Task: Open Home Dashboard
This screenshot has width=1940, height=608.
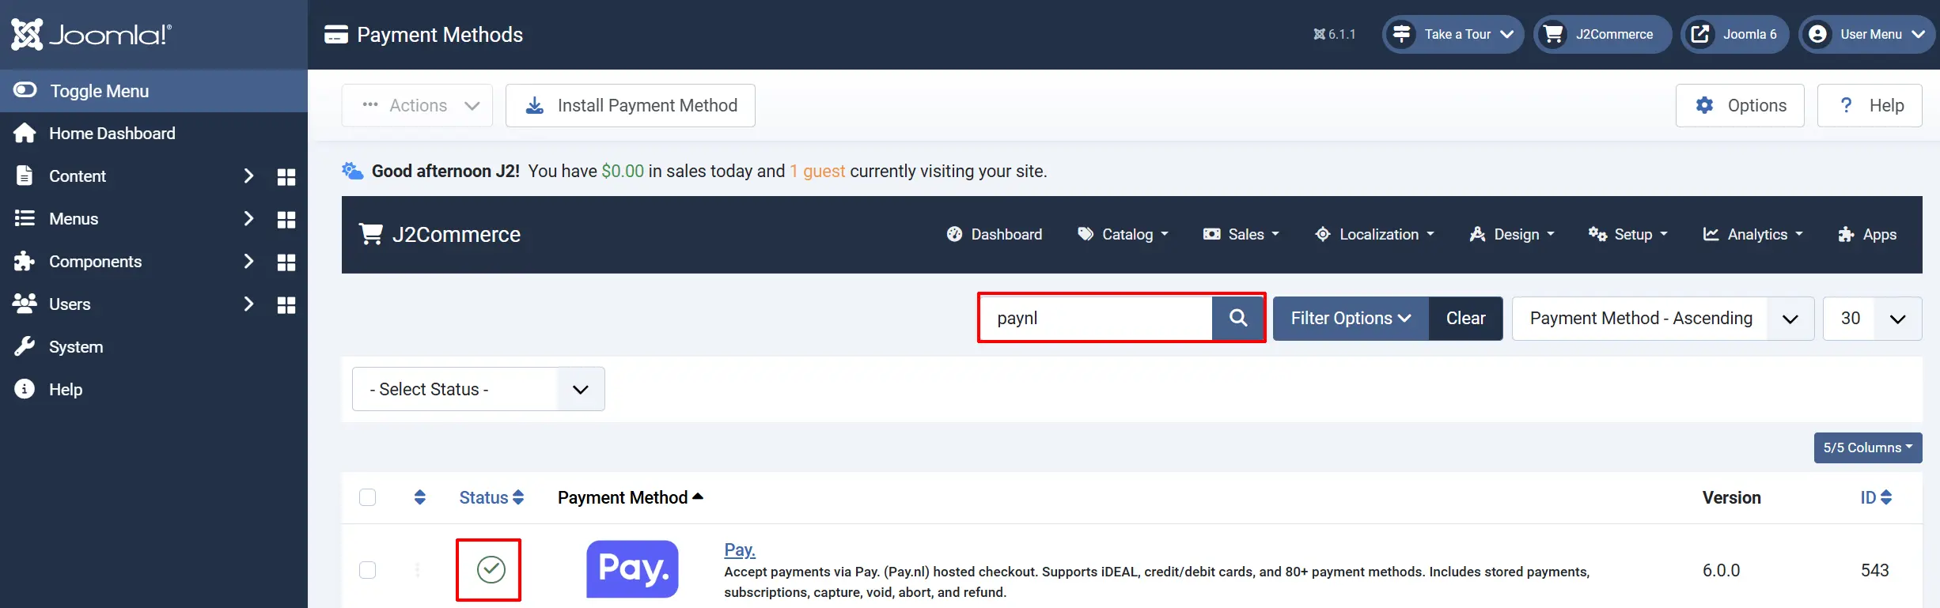Action: click(112, 134)
